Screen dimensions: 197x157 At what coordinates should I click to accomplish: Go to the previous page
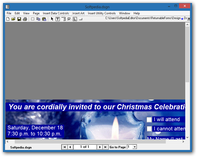coord(70,147)
